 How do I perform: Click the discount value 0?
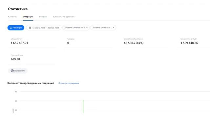point(68,43)
